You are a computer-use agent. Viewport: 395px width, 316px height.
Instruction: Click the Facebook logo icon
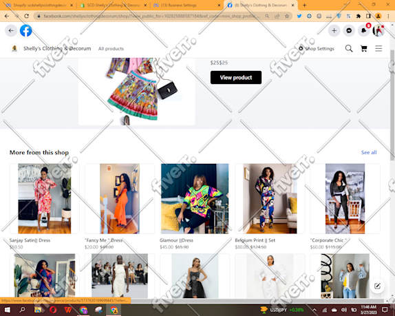coord(26,31)
